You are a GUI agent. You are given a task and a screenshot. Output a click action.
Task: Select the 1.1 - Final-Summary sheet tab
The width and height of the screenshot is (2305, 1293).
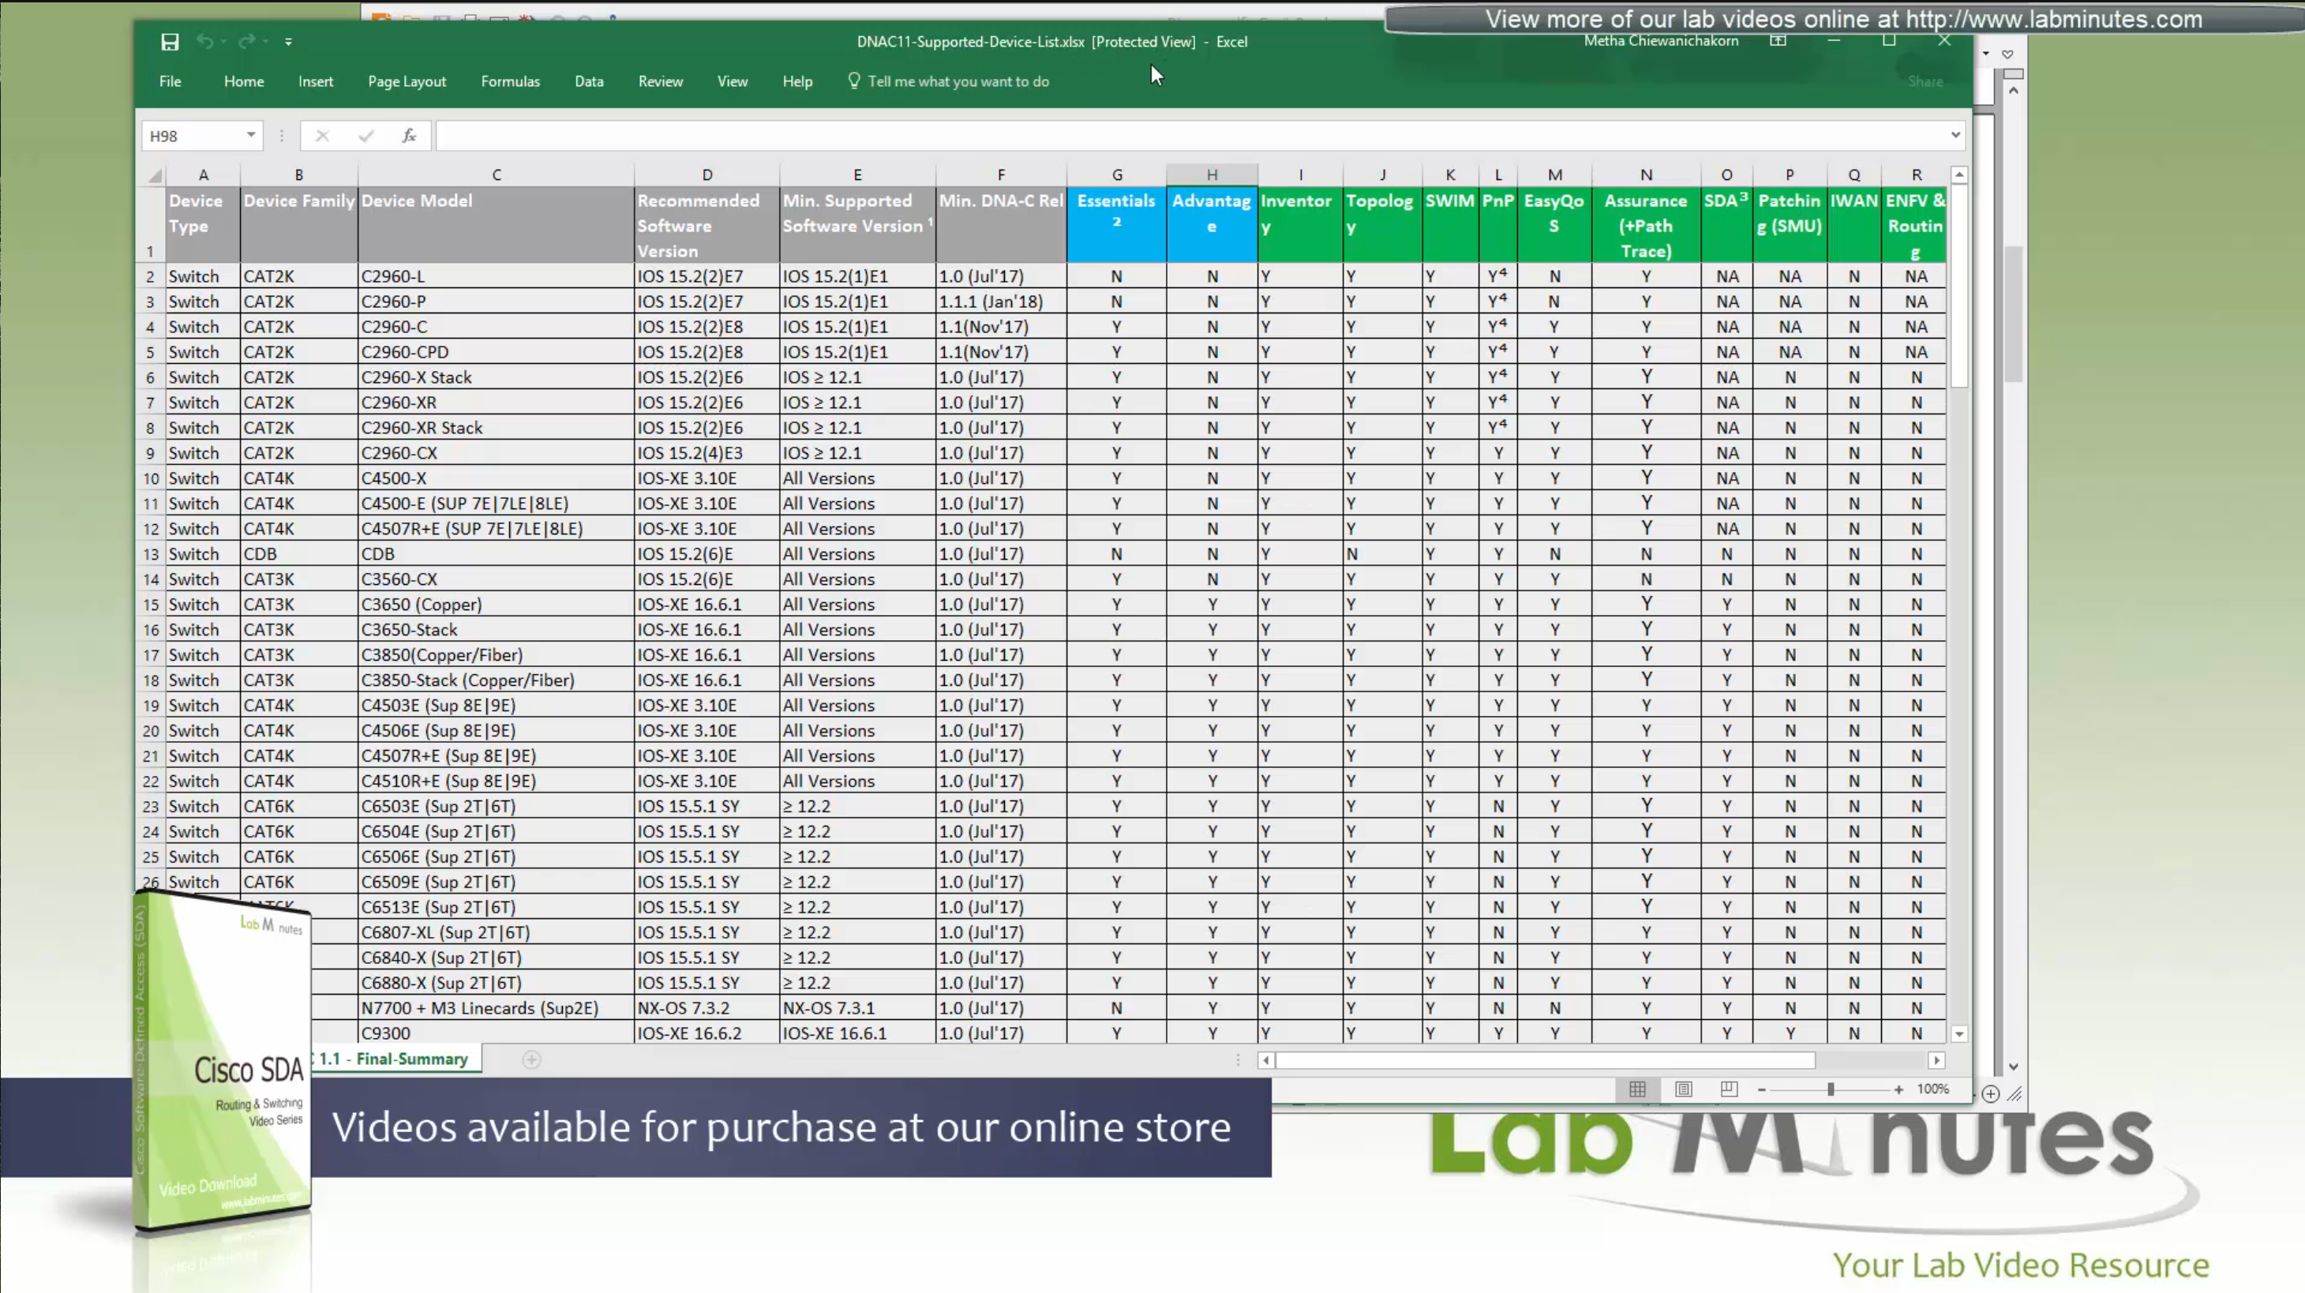[394, 1059]
